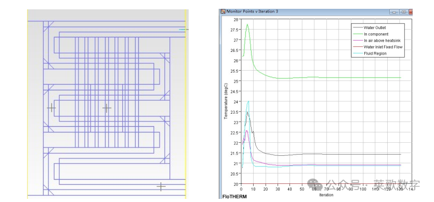Click the green In component curve's peak

click(247, 24)
